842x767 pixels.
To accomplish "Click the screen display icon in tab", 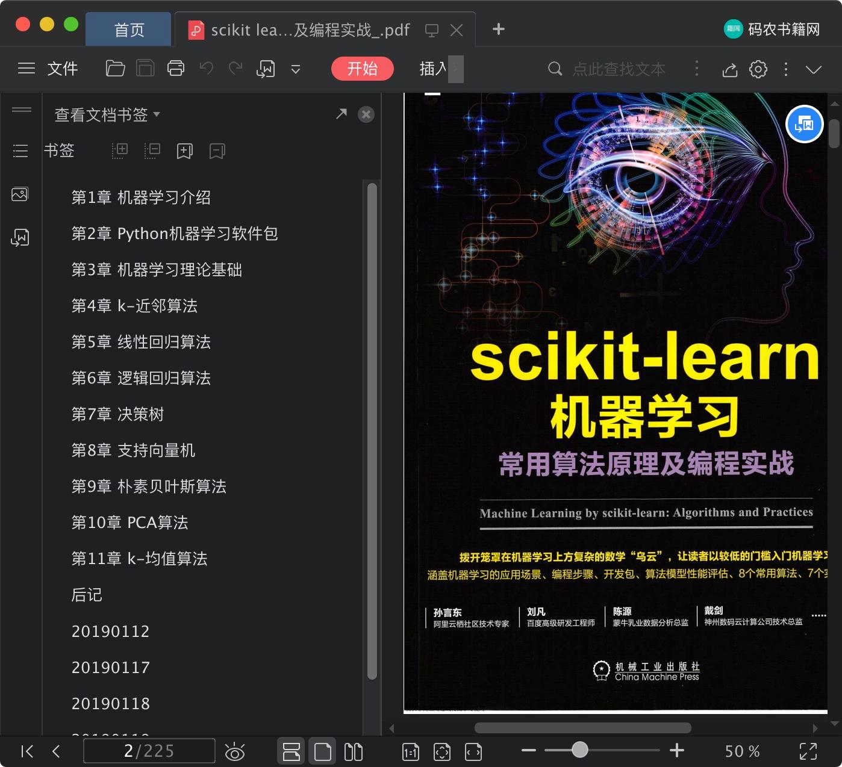I will pos(431,30).
